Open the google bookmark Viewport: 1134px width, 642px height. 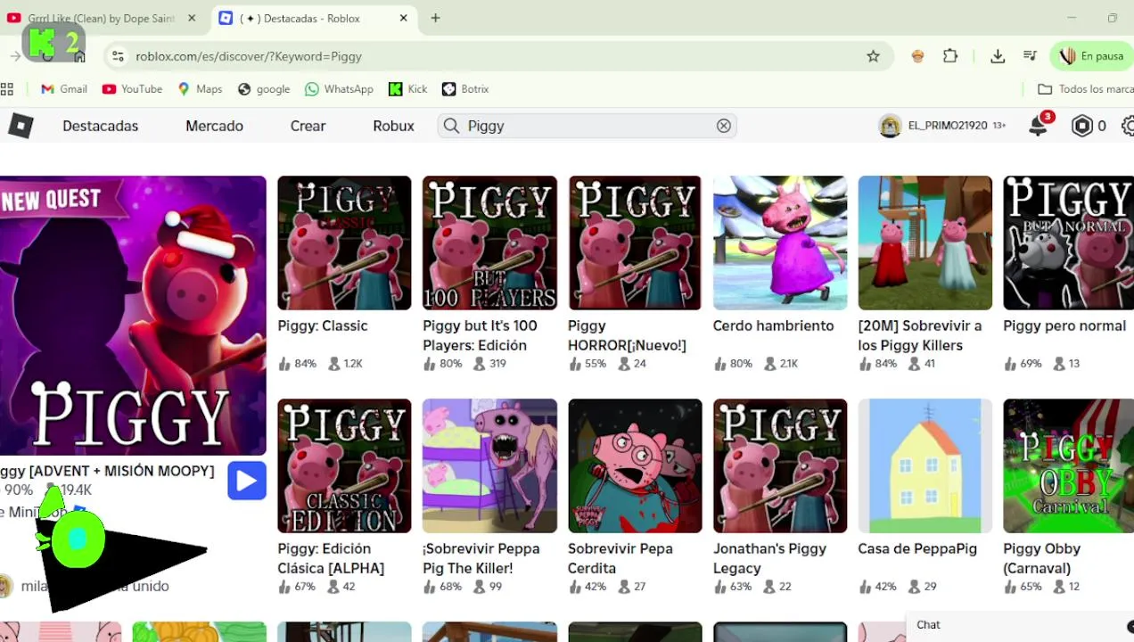point(264,89)
